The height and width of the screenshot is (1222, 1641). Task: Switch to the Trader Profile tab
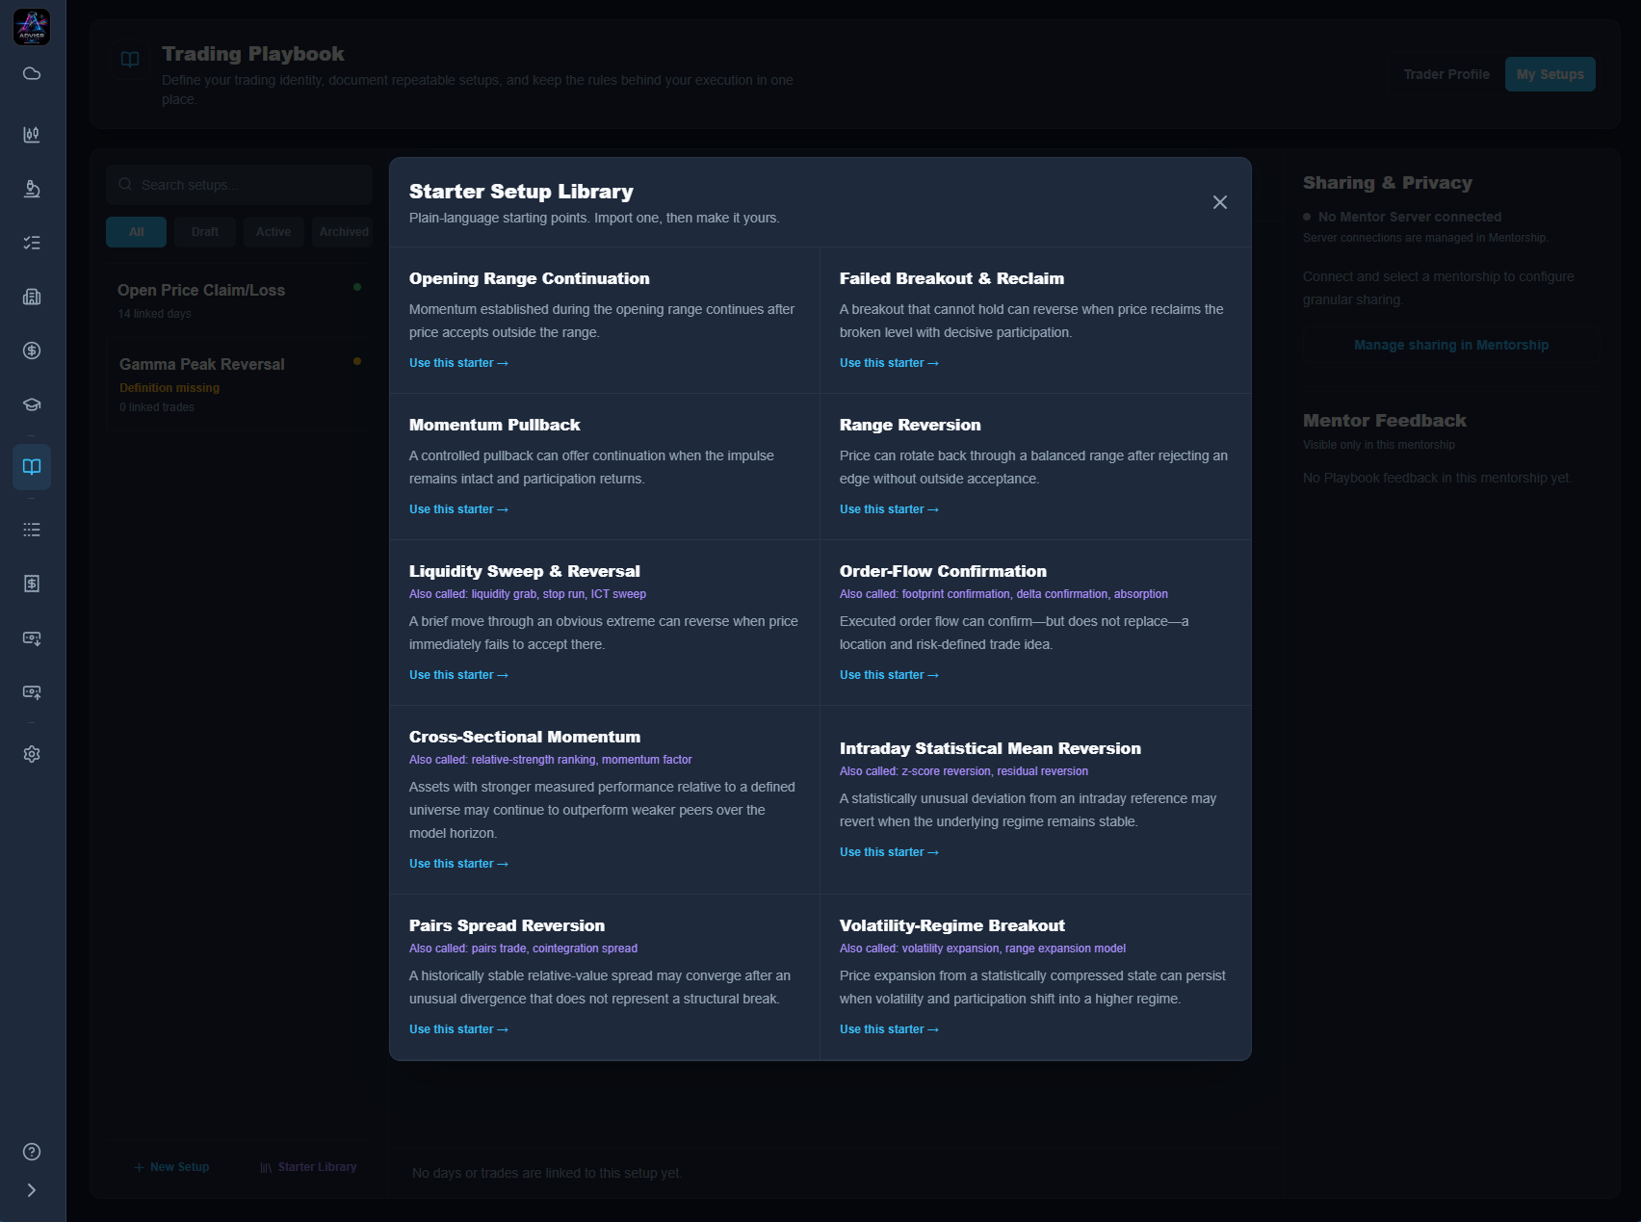(1446, 74)
